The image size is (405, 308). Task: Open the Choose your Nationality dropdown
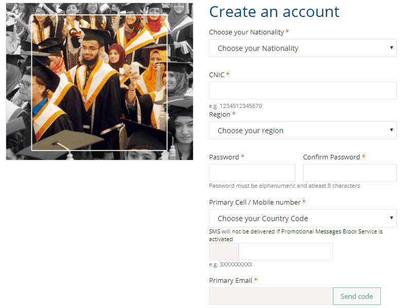303,48
